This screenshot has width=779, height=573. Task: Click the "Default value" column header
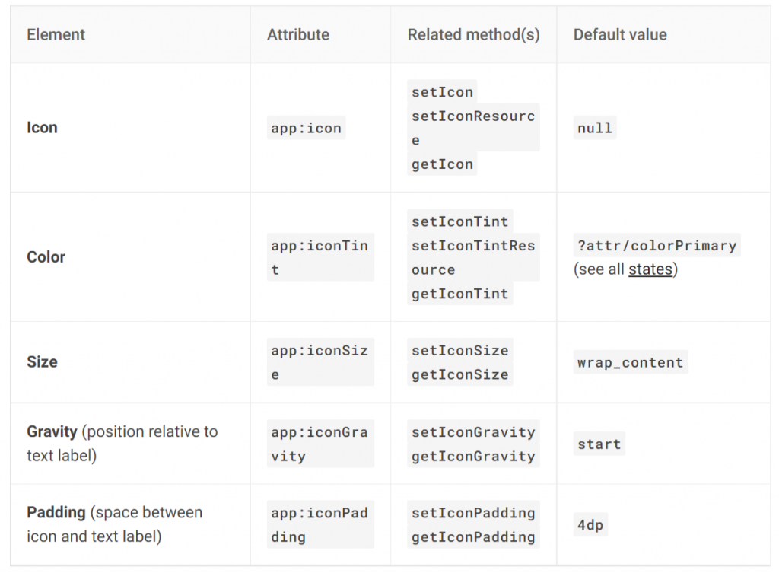[x=620, y=35]
